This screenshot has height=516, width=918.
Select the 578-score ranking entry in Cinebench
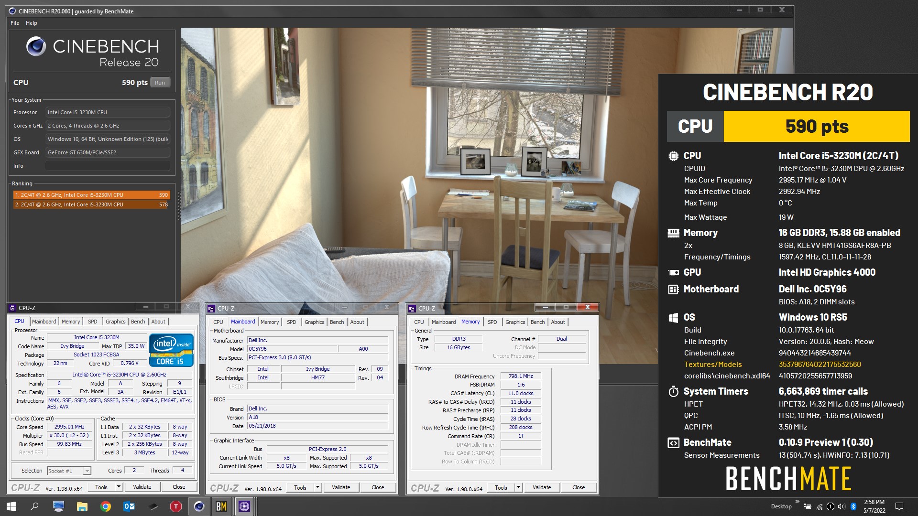pos(91,204)
